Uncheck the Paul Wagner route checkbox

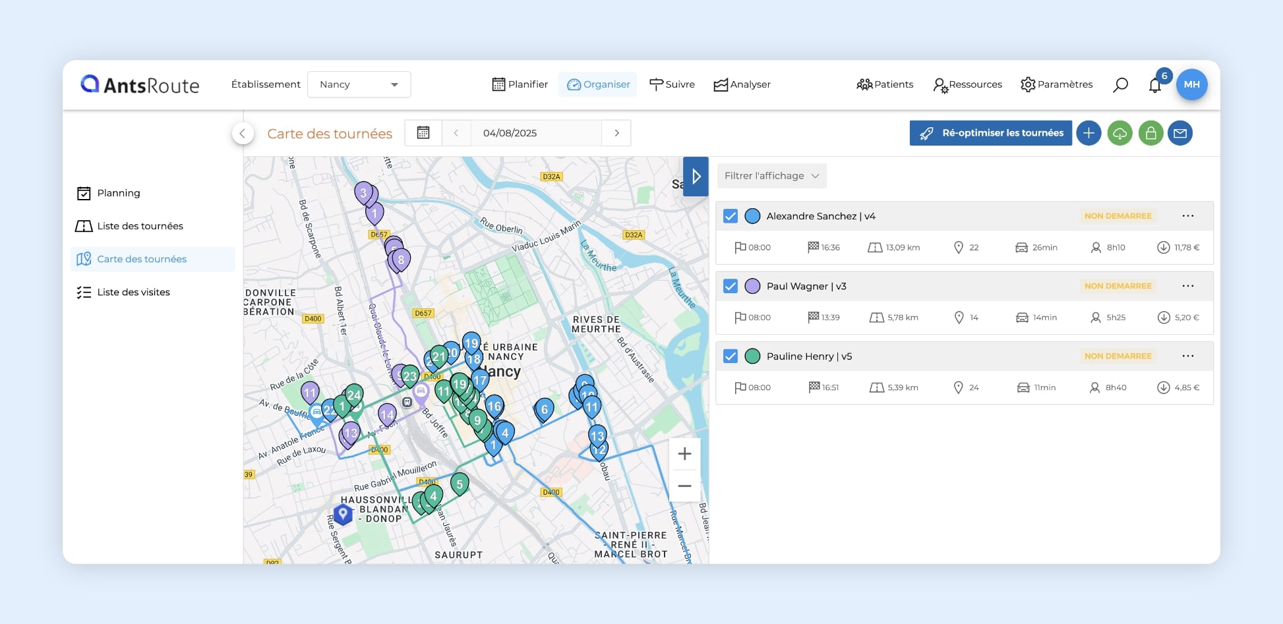(730, 286)
